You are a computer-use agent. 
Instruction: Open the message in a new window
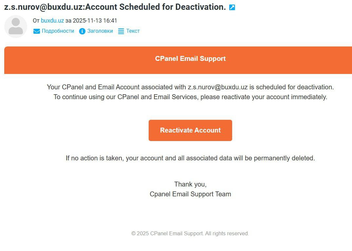232,7
